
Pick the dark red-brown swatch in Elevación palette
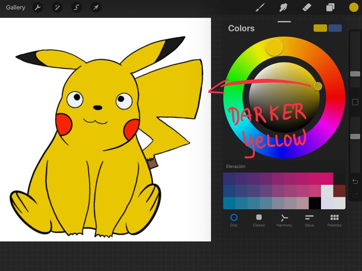339,191
